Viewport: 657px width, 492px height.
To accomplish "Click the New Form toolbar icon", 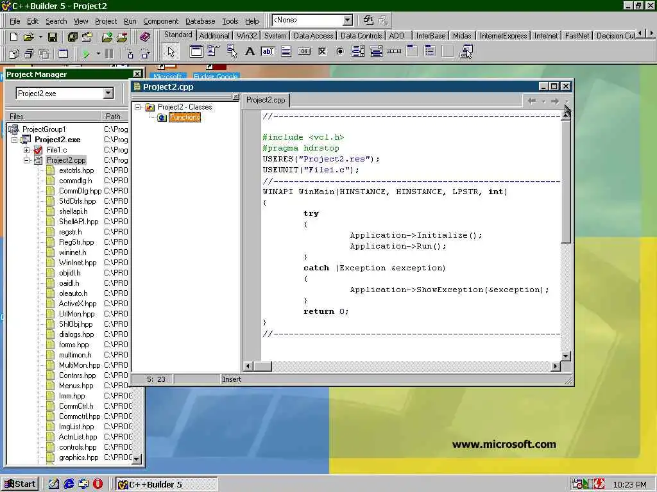I will 64,54.
